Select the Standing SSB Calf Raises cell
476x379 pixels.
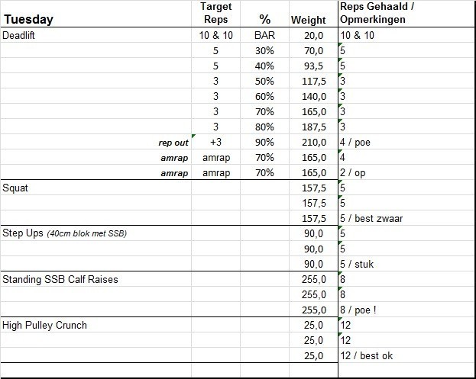pyautogui.click(x=60, y=279)
